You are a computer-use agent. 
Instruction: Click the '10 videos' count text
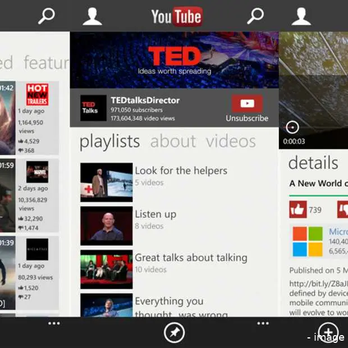point(150,269)
